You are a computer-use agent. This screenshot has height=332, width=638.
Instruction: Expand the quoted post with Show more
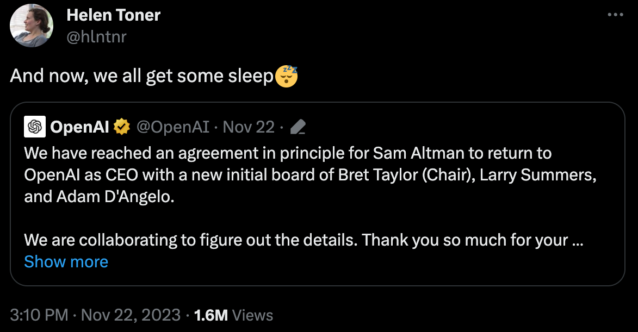pyautogui.click(x=66, y=262)
